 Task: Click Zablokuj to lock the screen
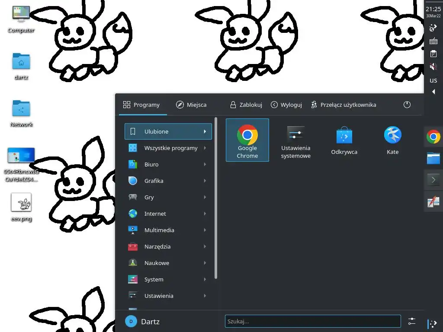(246, 105)
